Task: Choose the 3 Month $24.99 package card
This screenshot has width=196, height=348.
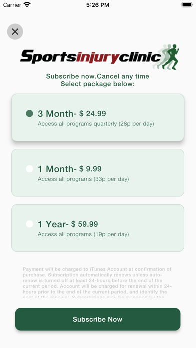Action: (98, 117)
